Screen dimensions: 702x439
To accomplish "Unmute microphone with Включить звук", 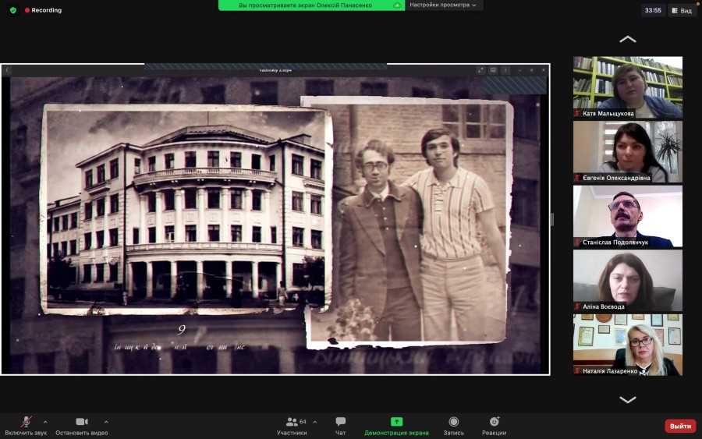I will click(26, 426).
